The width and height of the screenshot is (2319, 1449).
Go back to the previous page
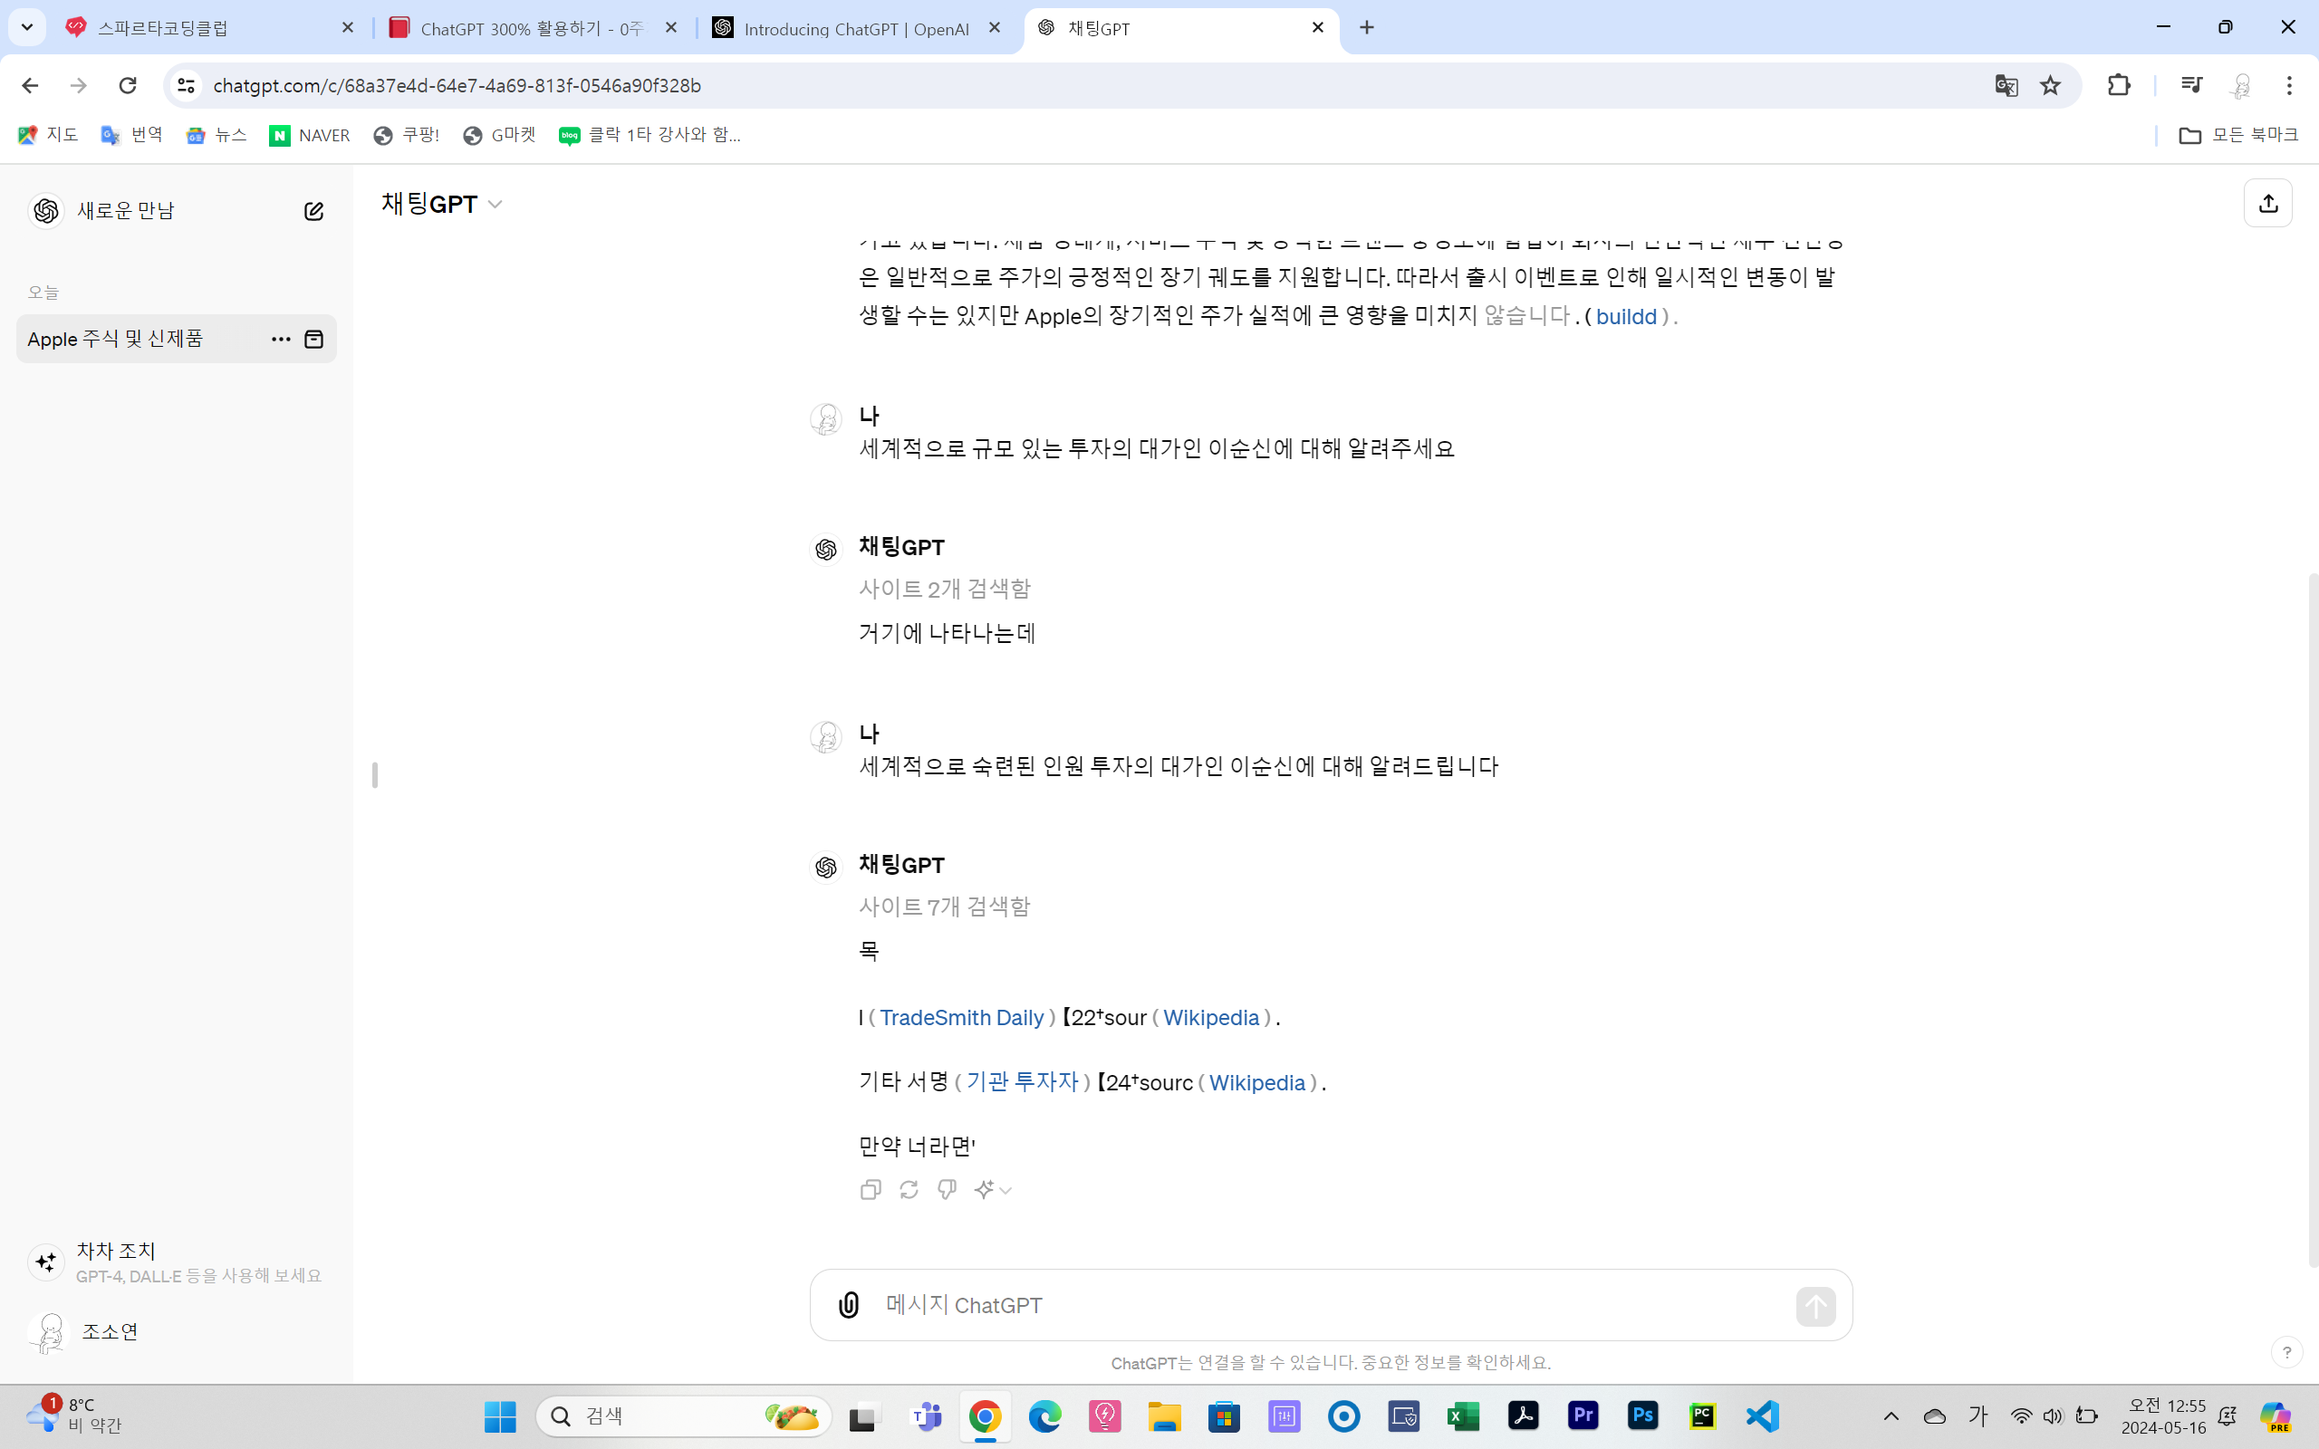coord(30,85)
